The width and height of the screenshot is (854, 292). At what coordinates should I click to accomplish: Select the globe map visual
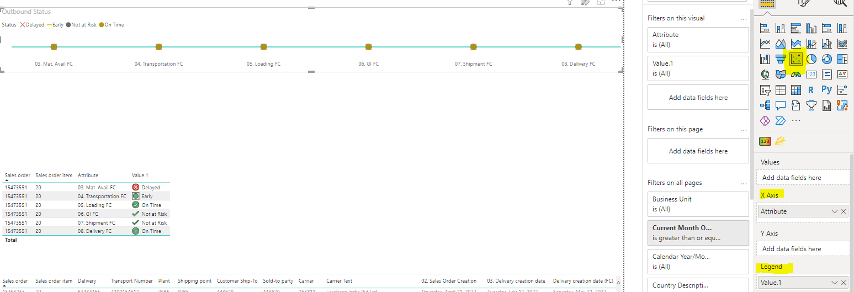[x=765, y=75]
